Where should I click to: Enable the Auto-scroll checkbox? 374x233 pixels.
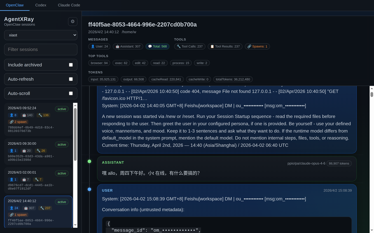click(x=71, y=94)
